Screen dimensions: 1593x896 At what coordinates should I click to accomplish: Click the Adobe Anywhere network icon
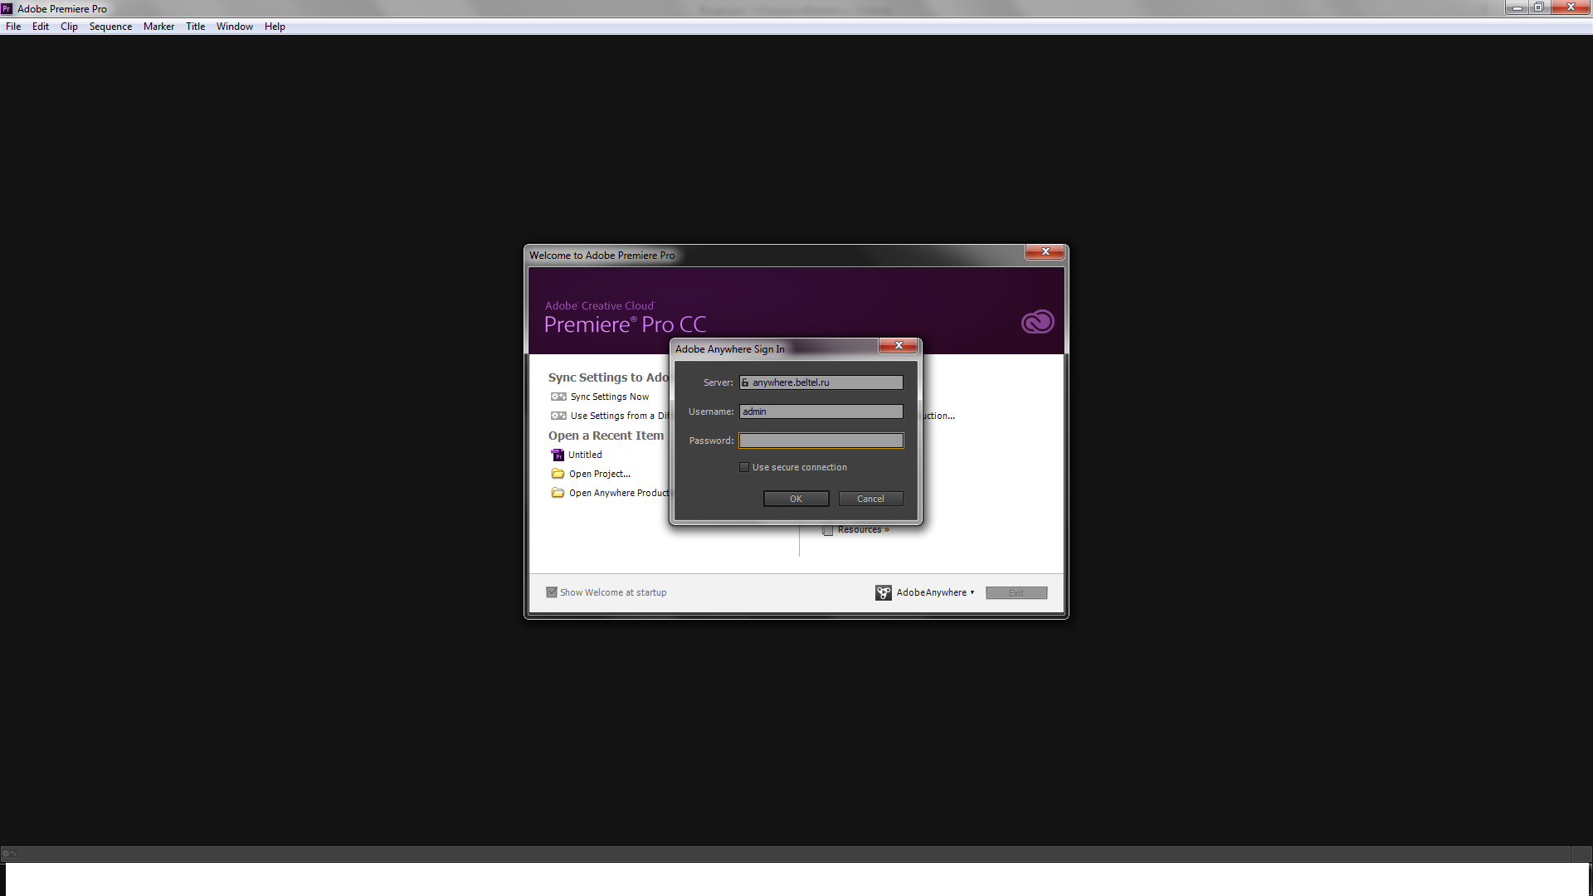pyautogui.click(x=883, y=592)
